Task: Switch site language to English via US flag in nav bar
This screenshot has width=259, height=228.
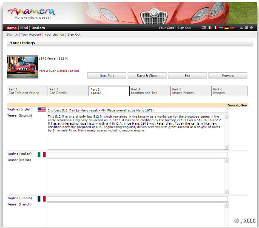Action: coord(204,28)
